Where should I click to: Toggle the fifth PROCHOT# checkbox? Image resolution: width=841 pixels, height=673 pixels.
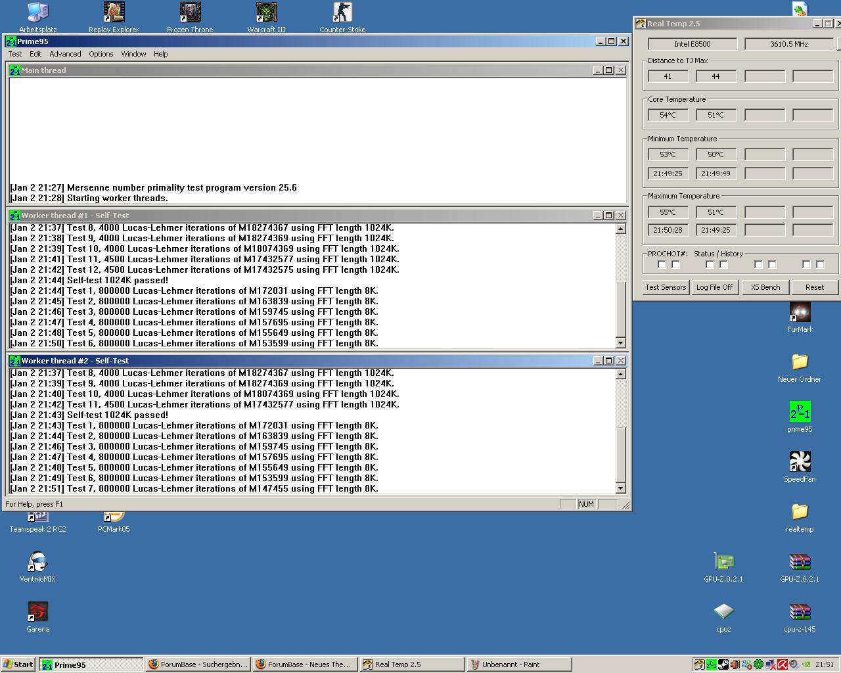coord(758,265)
